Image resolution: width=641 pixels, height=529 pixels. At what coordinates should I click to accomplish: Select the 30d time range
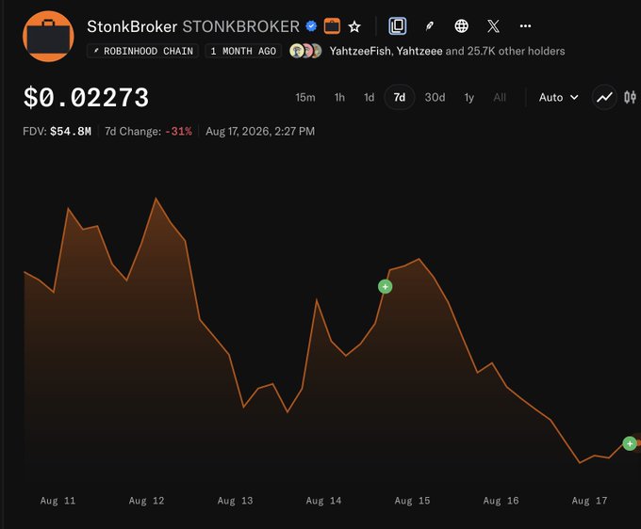click(435, 98)
